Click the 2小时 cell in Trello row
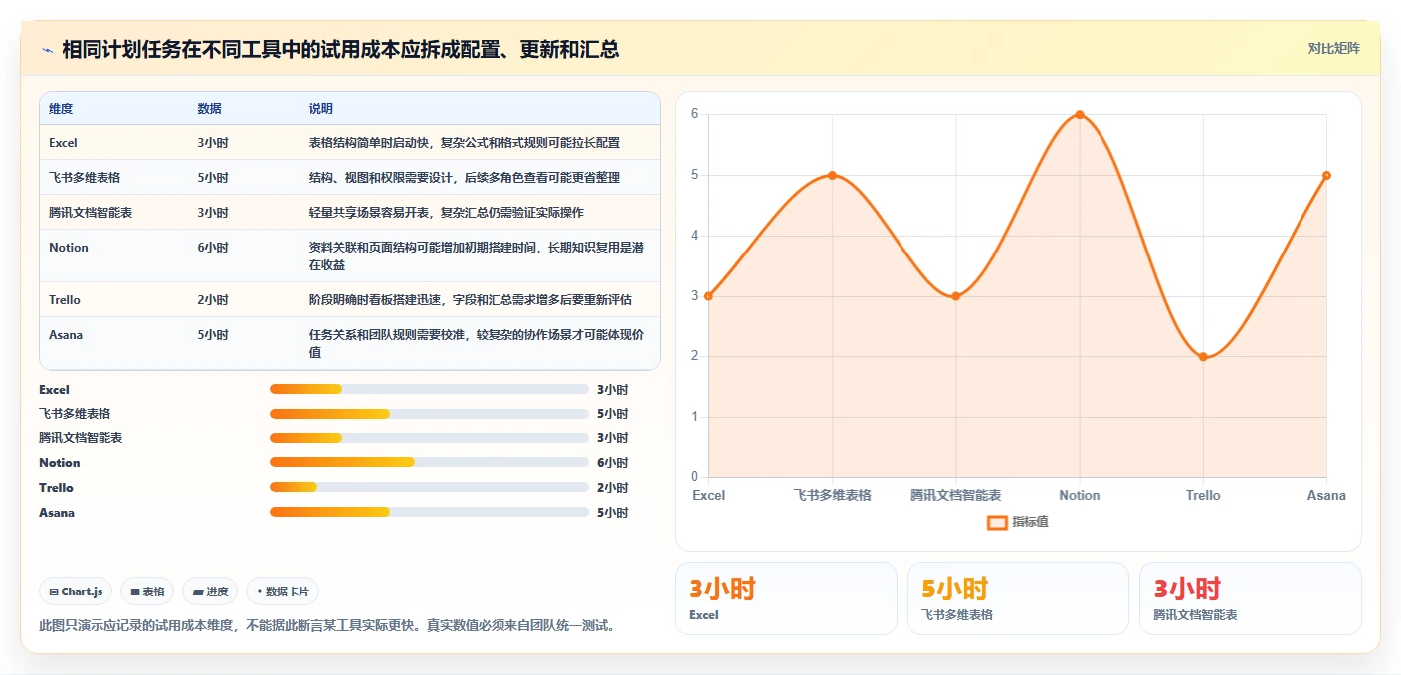 coord(213,300)
